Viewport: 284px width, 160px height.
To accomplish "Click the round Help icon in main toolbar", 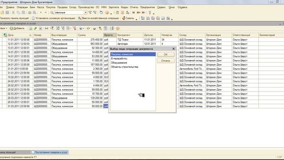I will click(x=107, y=12).
